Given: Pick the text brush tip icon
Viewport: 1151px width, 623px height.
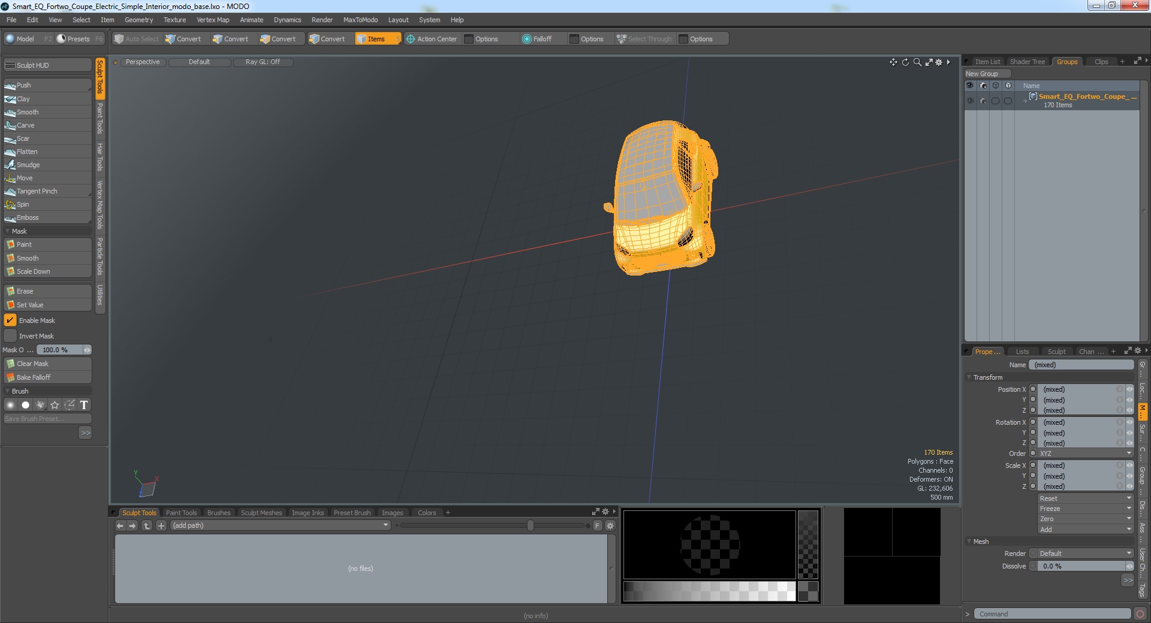Looking at the screenshot, I should [x=84, y=405].
